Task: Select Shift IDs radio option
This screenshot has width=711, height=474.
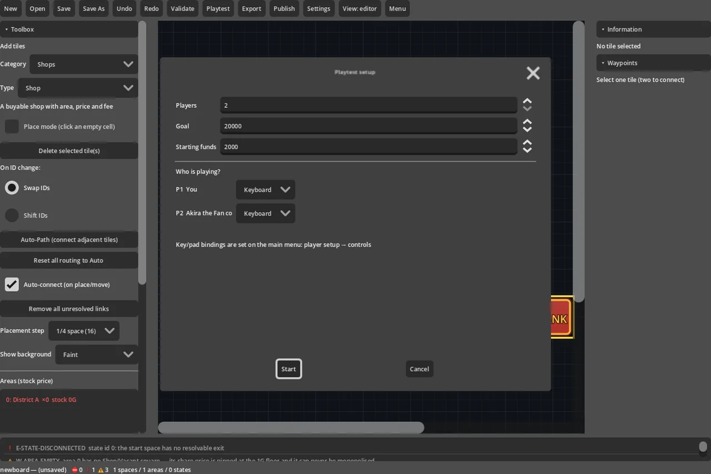Action: pos(12,216)
